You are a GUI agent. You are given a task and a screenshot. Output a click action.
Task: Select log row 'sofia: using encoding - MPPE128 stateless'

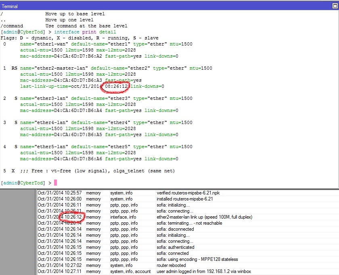188,259
